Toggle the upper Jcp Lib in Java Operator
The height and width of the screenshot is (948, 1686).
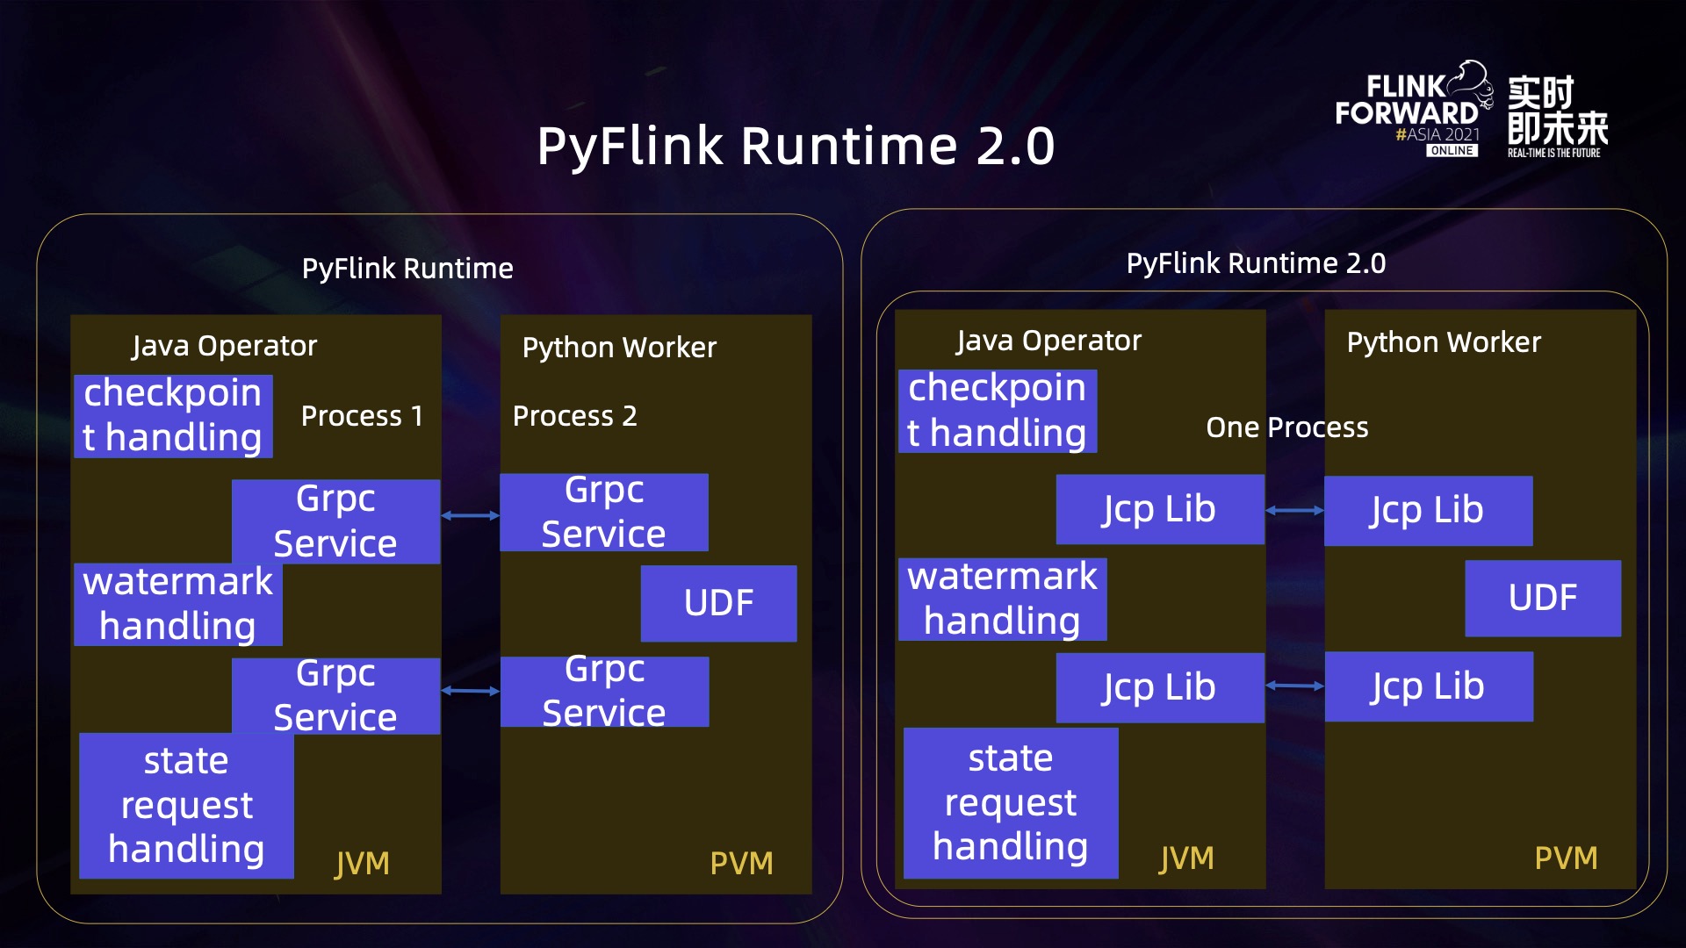point(1159,508)
